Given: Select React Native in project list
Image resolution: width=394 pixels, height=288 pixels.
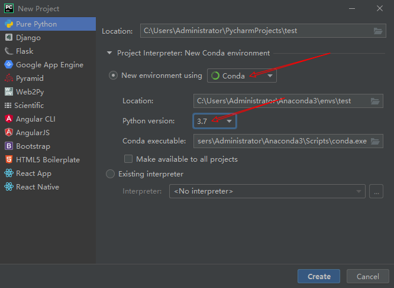Looking at the screenshot, I should 48,187.
